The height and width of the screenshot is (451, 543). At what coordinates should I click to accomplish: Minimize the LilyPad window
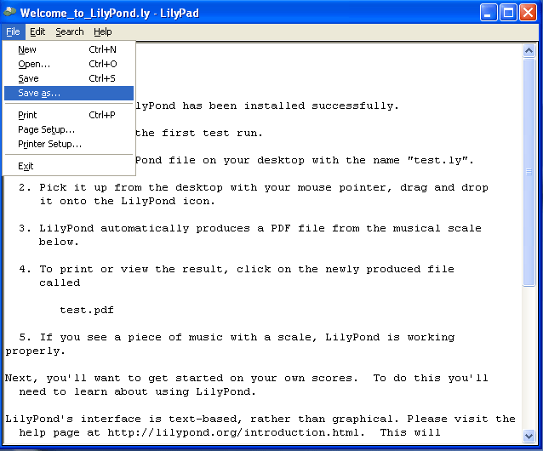[x=489, y=13]
